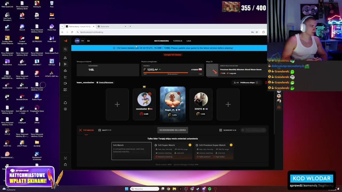Open the Premium Monthly Mission card
The height and width of the screenshot is (192, 342).
pyautogui.click(x=236, y=70)
